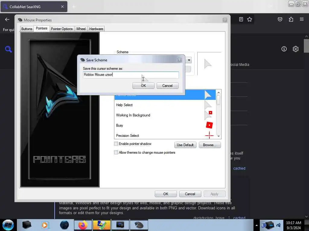Toggle Allow themes to change mouse pointers
Screen dimensions: 309x231
[x=116, y=152]
